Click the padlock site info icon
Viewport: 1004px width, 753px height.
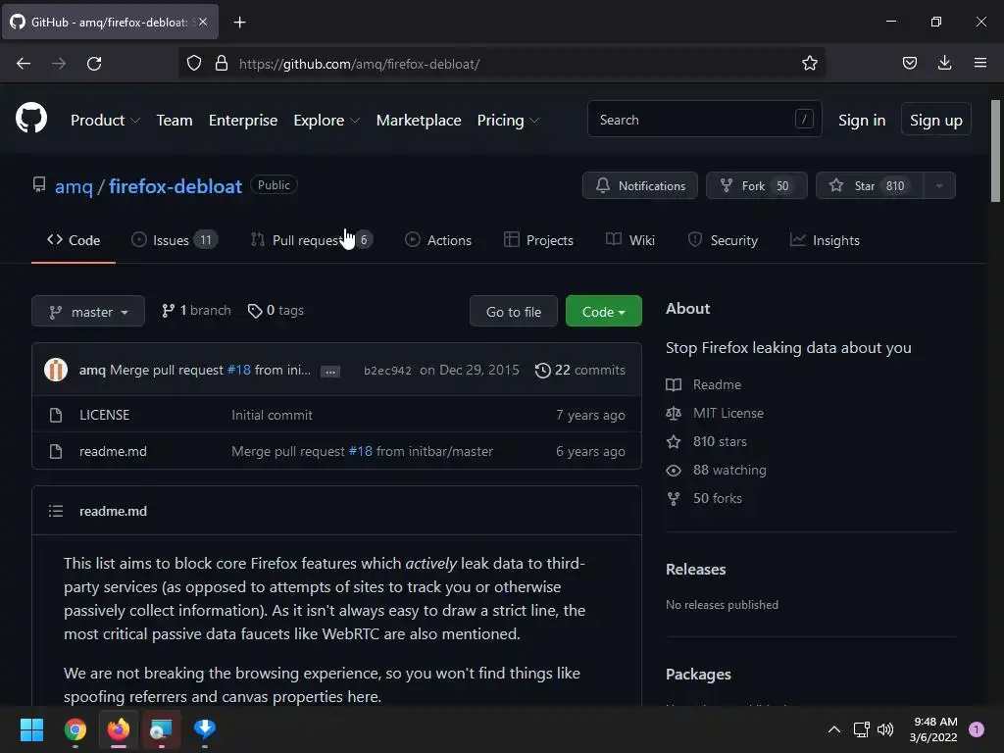click(222, 64)
